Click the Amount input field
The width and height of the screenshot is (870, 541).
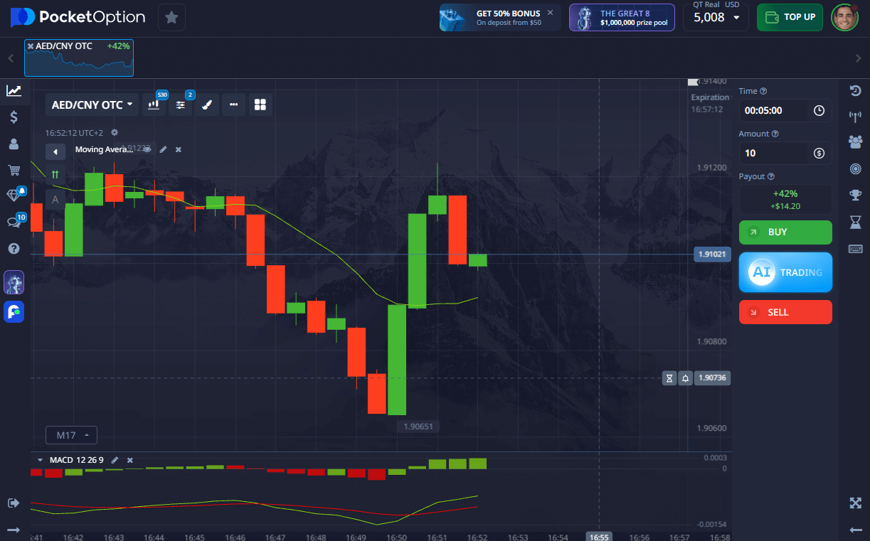tap(775, 153)
